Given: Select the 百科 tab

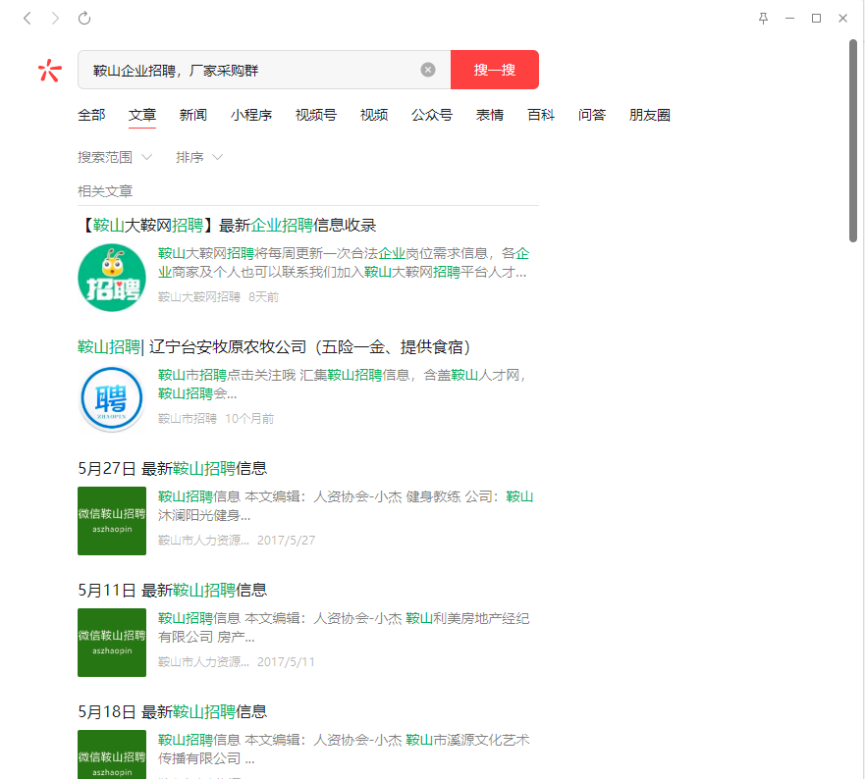Looking at the screenshot, I should click(x=541, y=115).
